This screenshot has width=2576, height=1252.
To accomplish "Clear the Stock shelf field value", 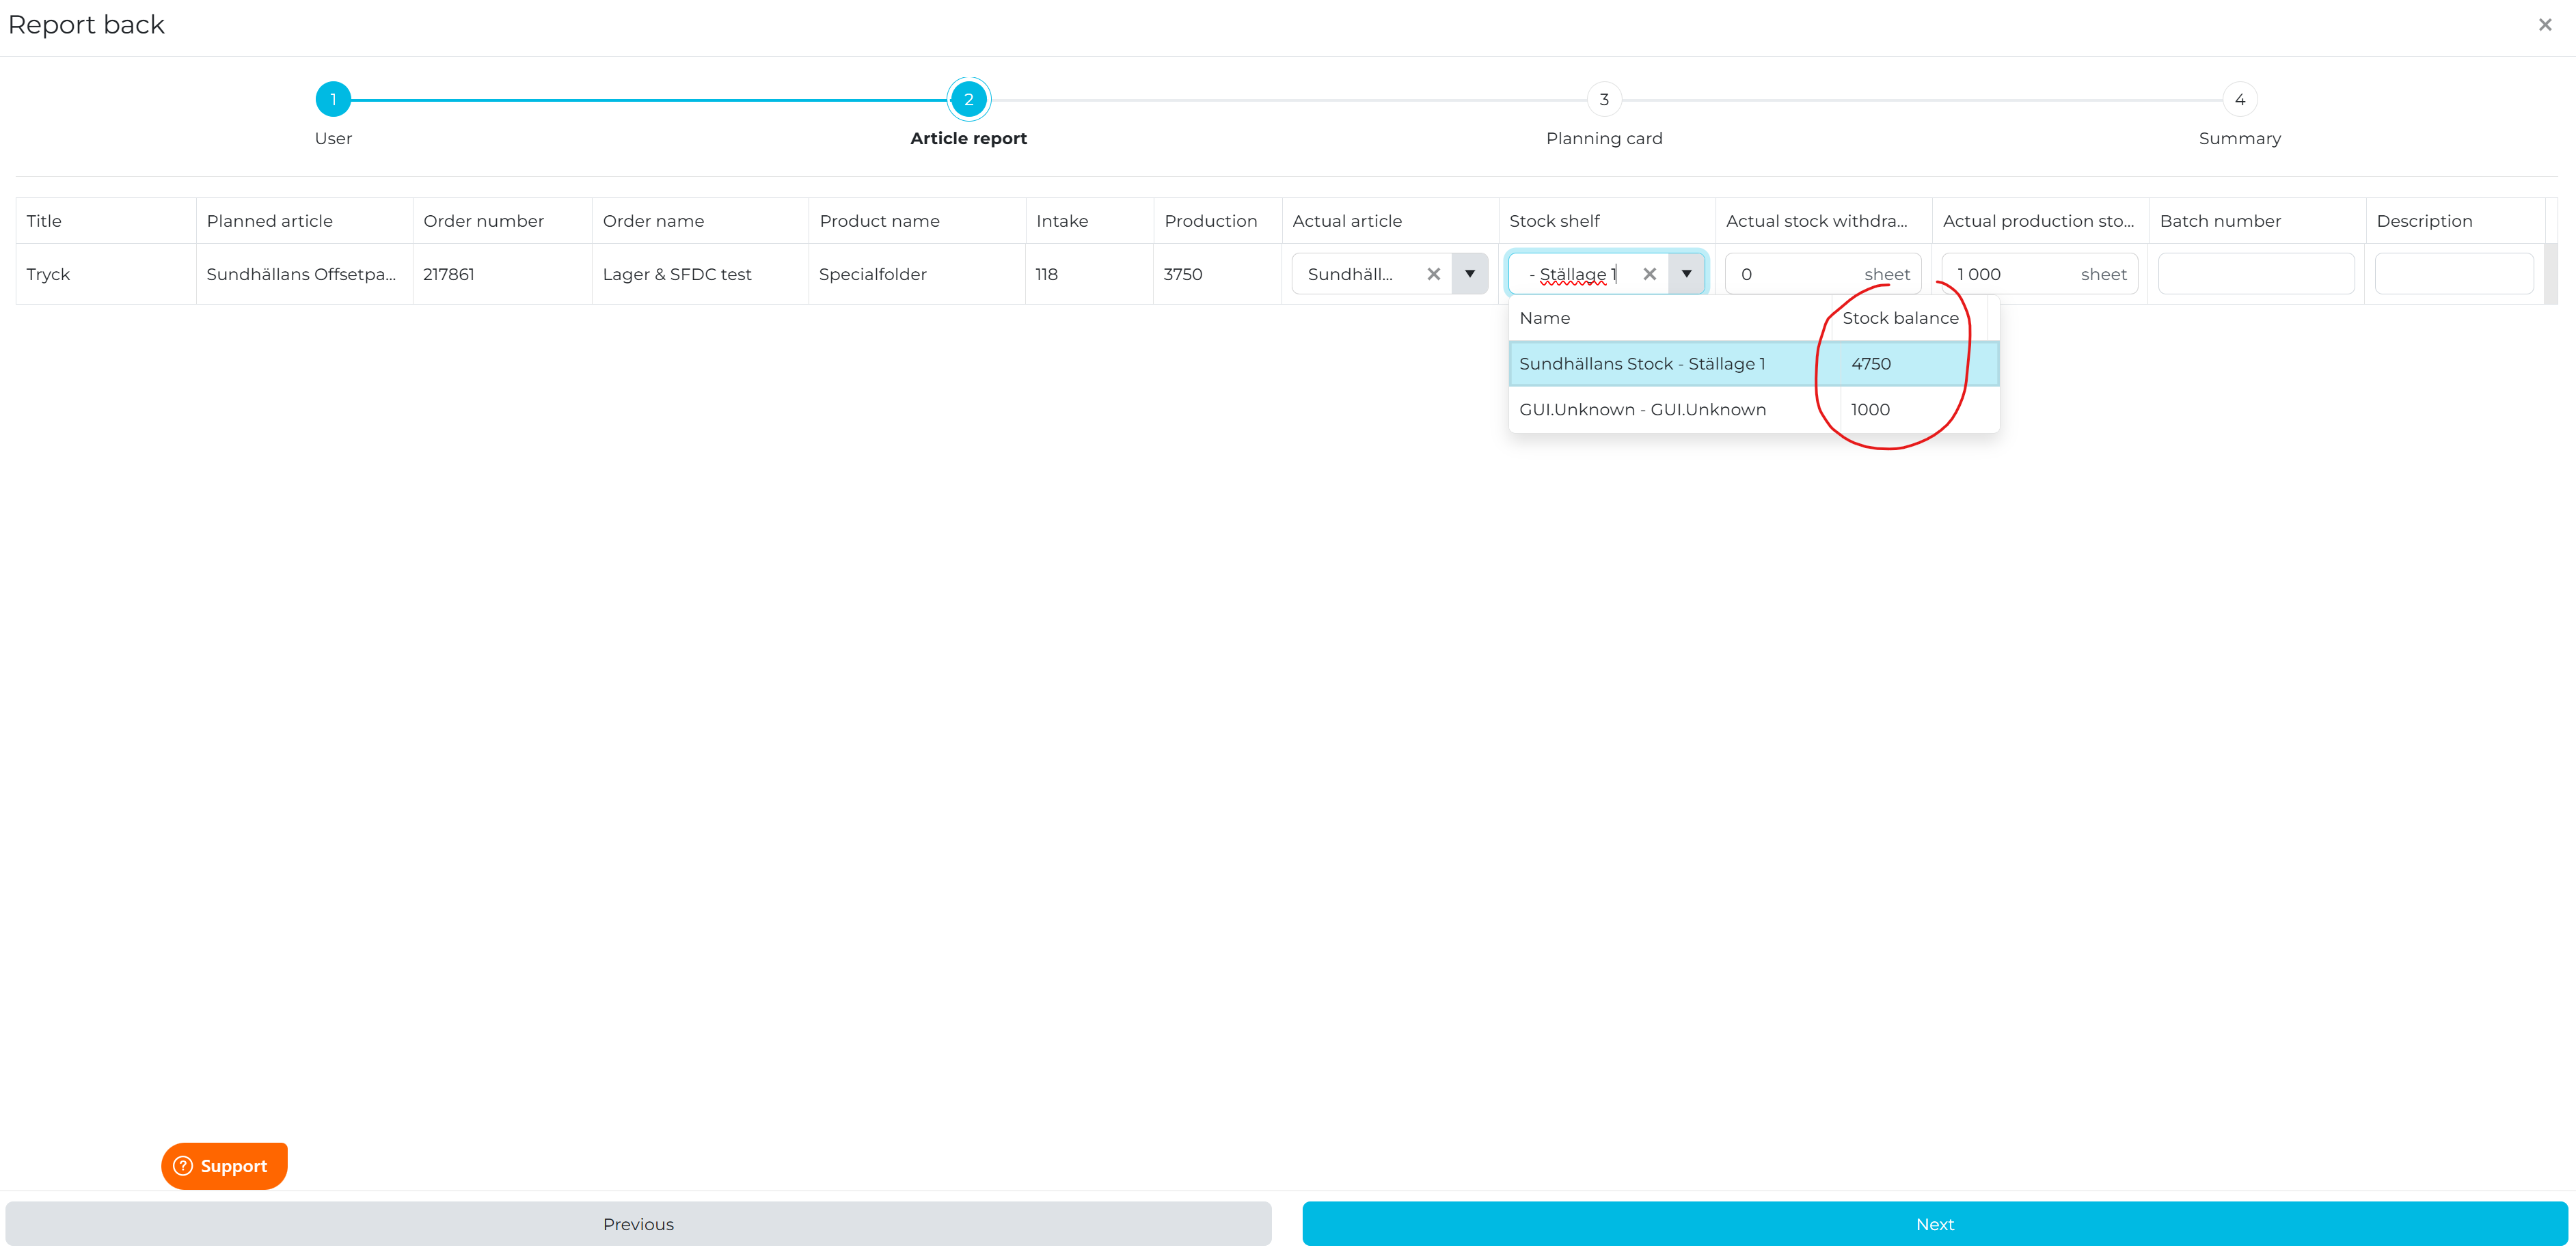I will tap(1649, 274).
